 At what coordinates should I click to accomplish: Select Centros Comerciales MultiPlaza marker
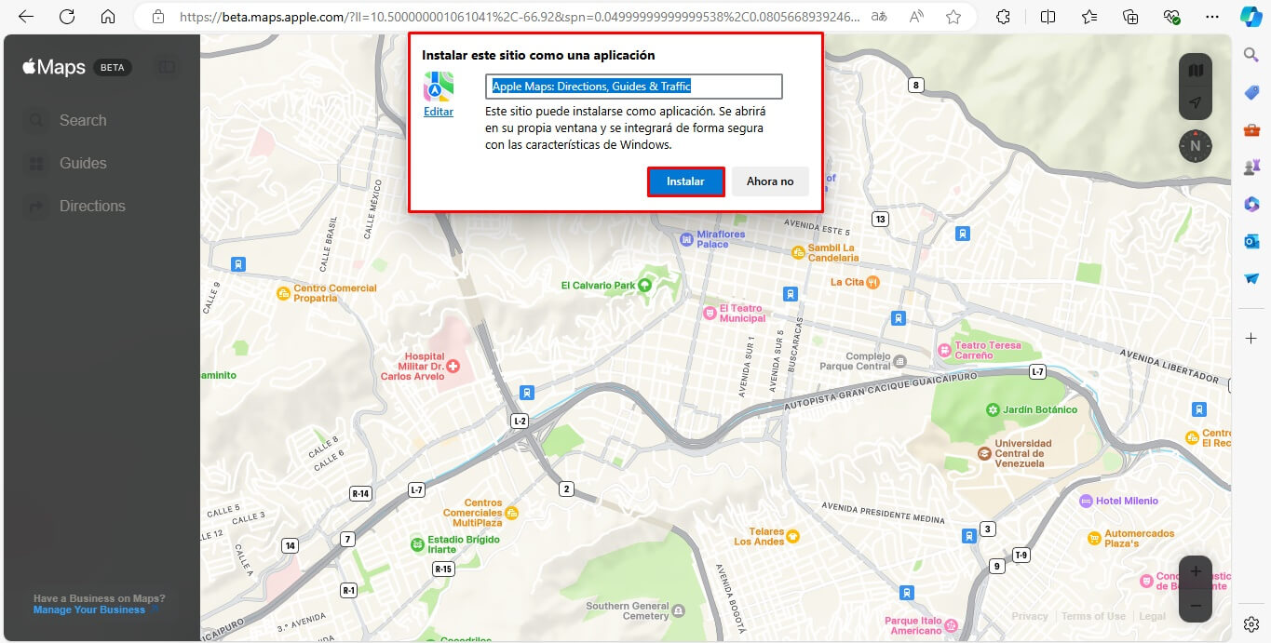tap(511, 513)
